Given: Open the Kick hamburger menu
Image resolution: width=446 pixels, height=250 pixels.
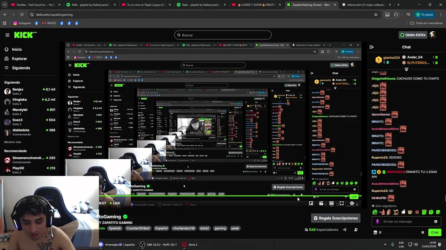Looking at the screenshot, I should coord(7,35).
